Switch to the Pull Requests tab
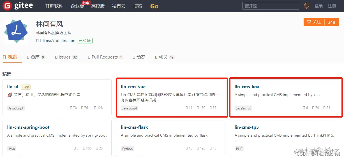The height and width of the screenshot is (159, 344). click(x=105, y=57)
